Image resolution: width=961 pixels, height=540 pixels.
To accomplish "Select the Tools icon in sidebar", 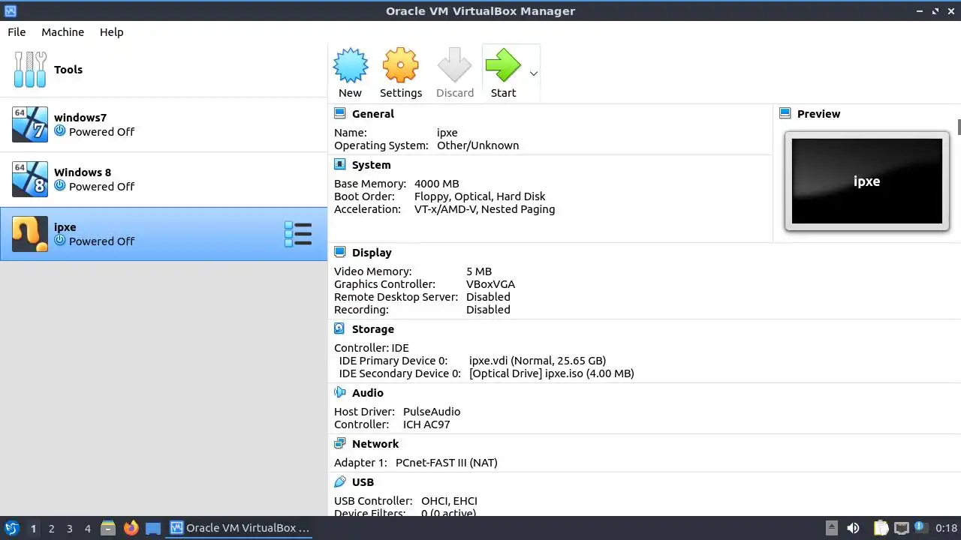I will (x=30, y=70).
